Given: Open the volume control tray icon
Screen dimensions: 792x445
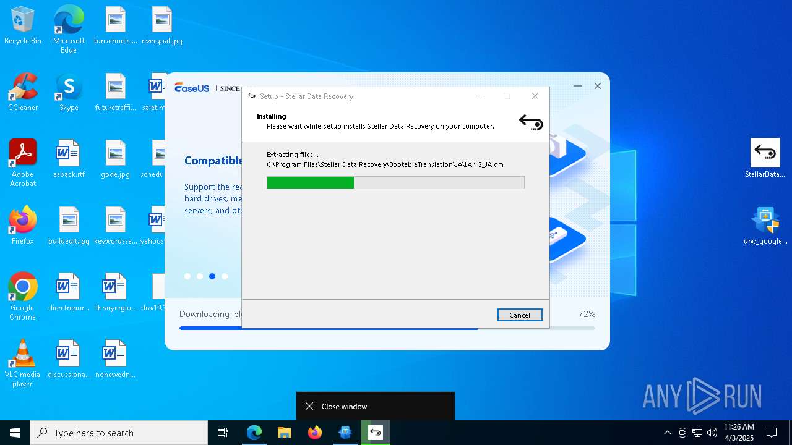Looking at the screenshot, I should click(x=712, y=433).
